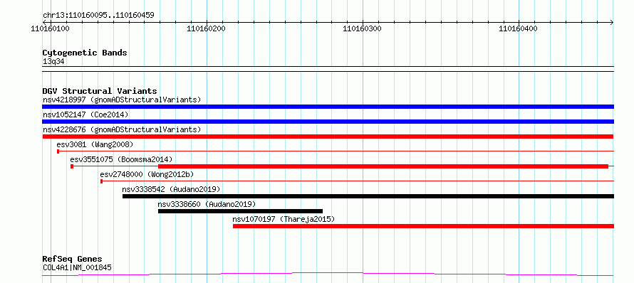The image size is (634, 283).
Task: Click the blue nsv1052147 variant bar
Action: (x=328, y=122)
